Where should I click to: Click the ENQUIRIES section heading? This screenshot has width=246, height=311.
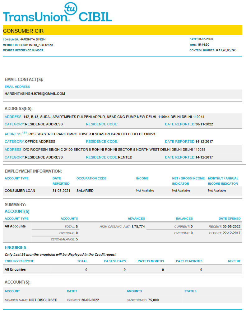click(15, 248)
